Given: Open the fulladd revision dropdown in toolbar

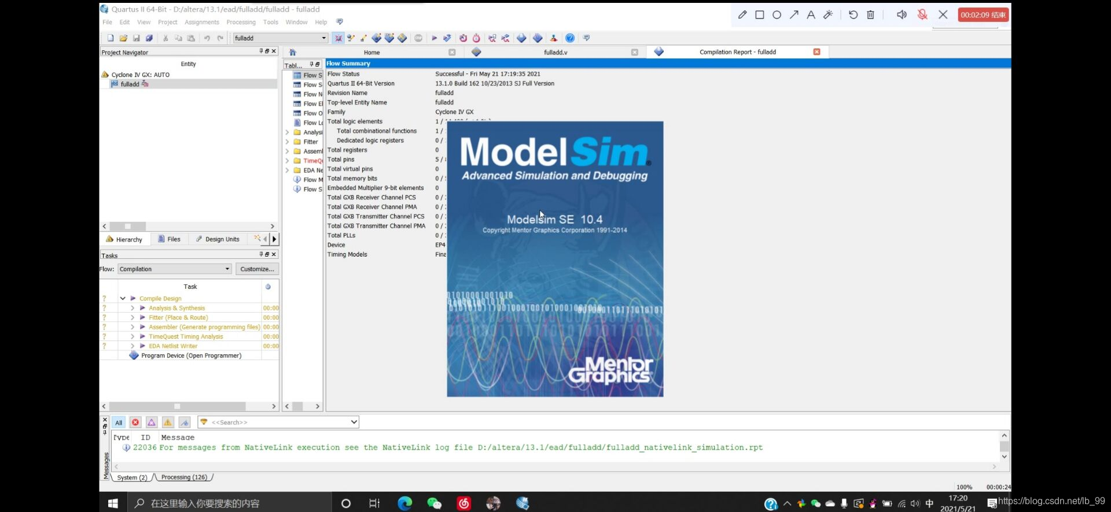Looking at the screenshot, I should click(x=281, y=38).
